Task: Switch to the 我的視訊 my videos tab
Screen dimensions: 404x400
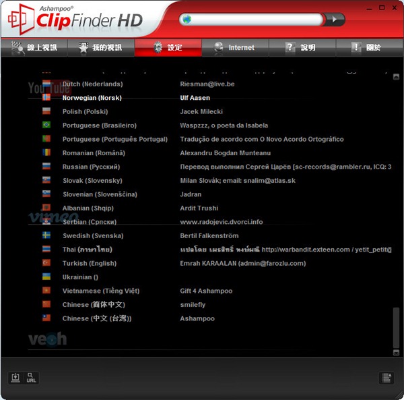Action: (101, 47)
